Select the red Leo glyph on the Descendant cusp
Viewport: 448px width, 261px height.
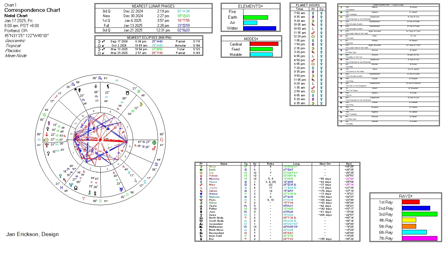[161, 140]
